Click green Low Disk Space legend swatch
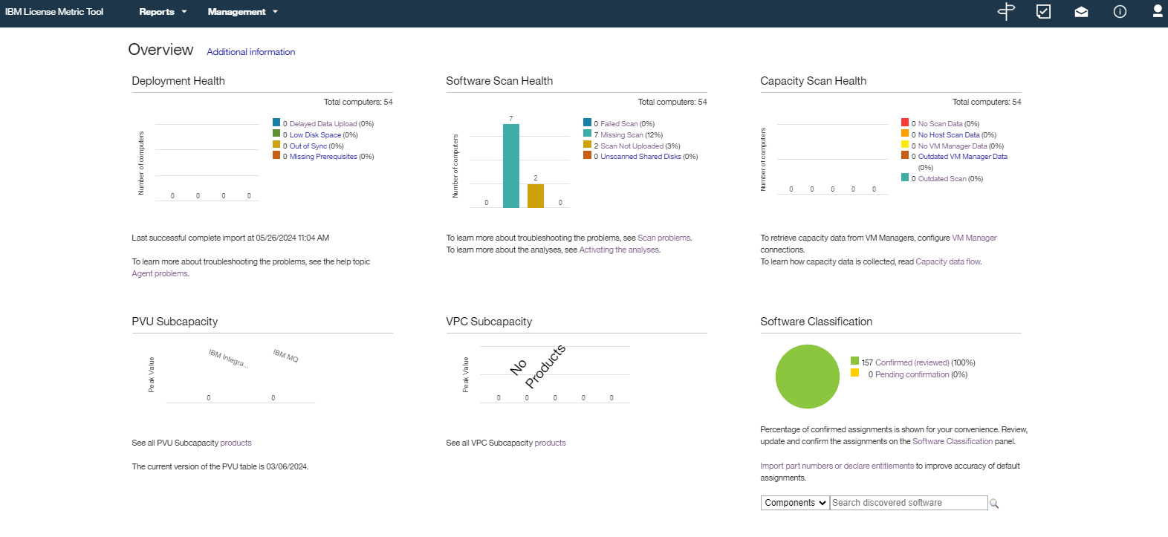The image size is (1168, 537). [276, 134]
